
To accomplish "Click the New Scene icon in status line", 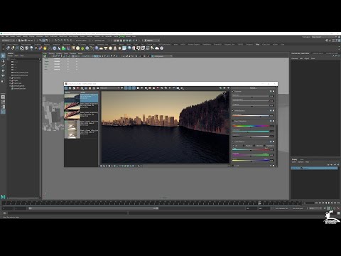I will [x=19, y=41].
